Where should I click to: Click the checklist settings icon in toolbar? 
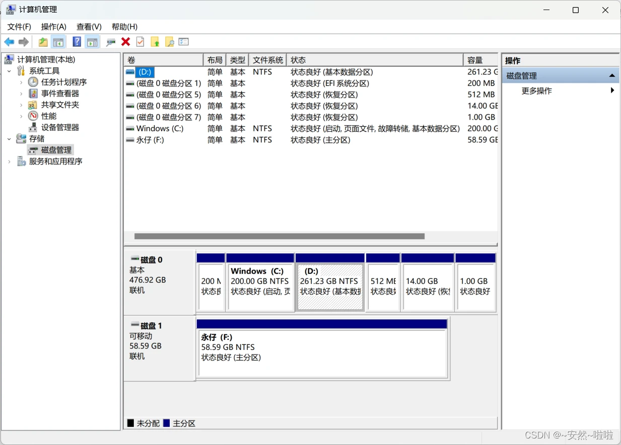[184, 42]
